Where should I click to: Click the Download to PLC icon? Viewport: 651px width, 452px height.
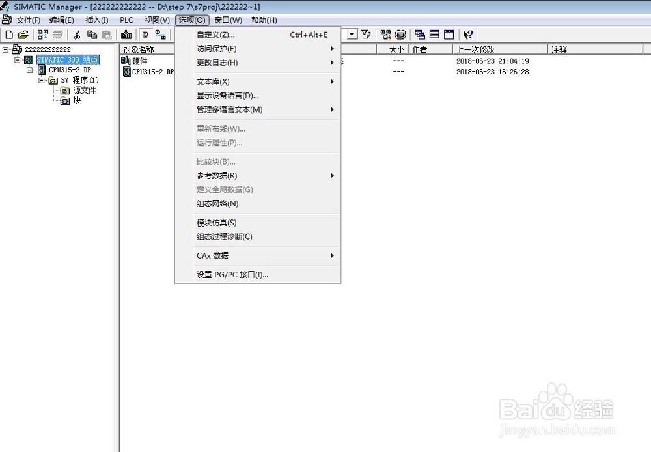pos(126,35)
